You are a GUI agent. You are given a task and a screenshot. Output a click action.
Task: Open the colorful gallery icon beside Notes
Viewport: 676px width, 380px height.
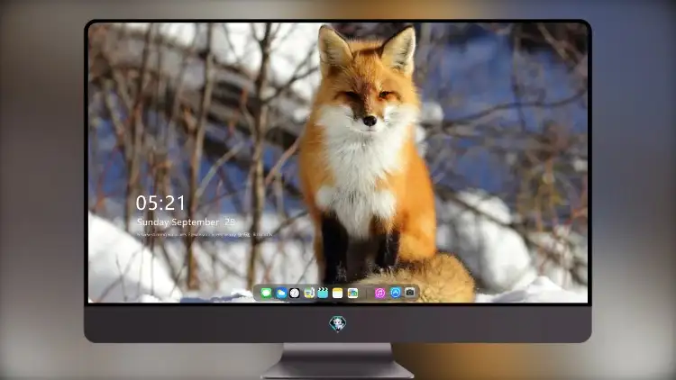[x=352, y=294]
